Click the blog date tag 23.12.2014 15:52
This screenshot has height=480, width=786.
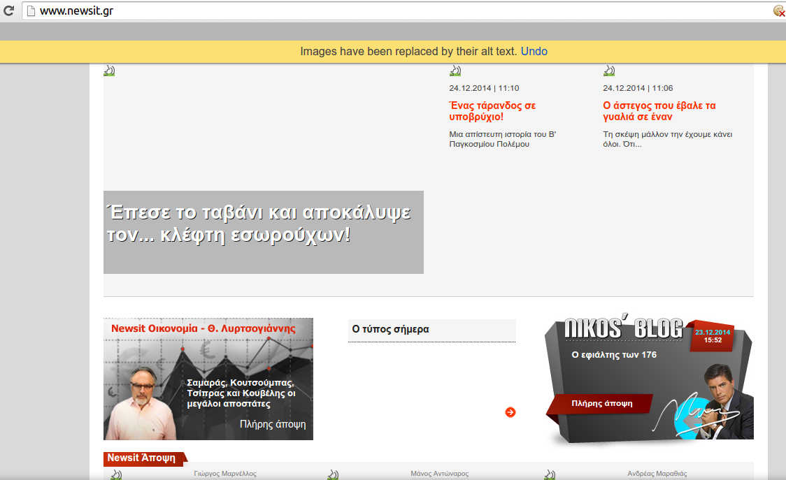713,336
